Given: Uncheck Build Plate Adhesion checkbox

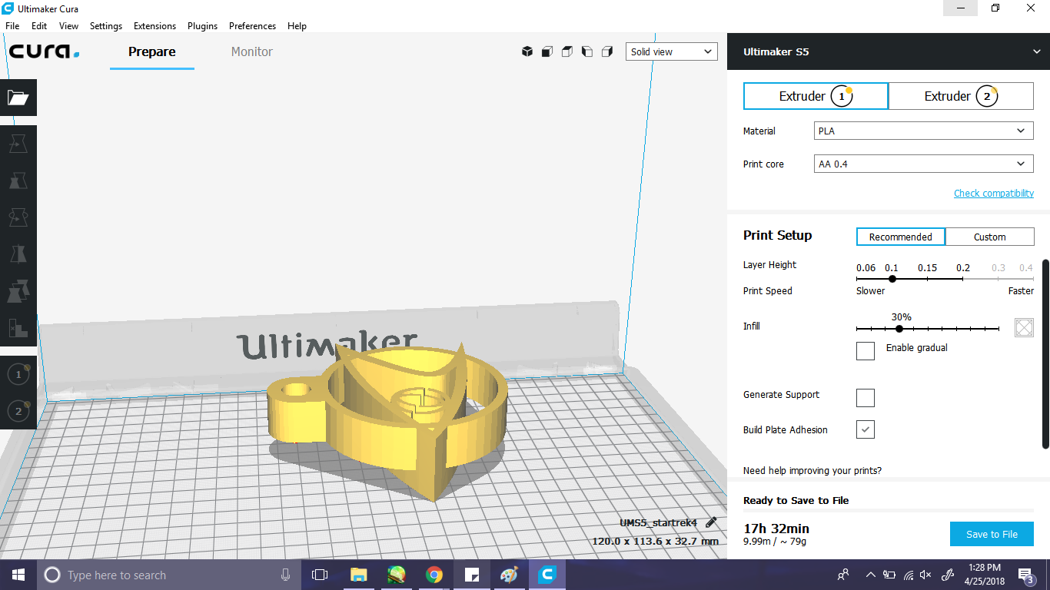Looking at the screenshot, I should pyautogui.click(x=866, y=429).
